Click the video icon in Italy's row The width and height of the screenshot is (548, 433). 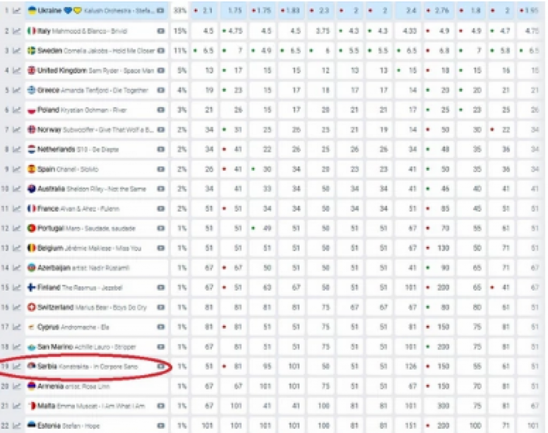tap(160, 31)
